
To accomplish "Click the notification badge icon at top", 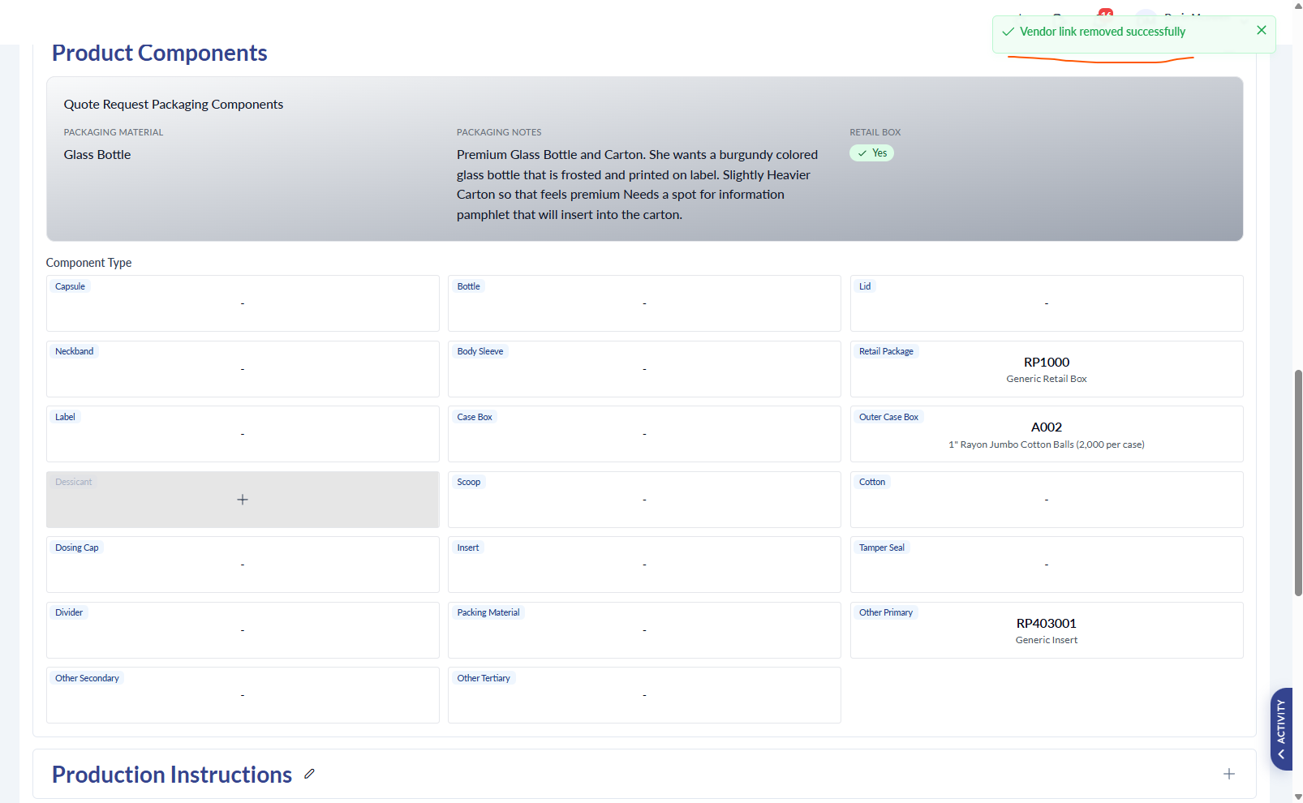I will 1105,13.
